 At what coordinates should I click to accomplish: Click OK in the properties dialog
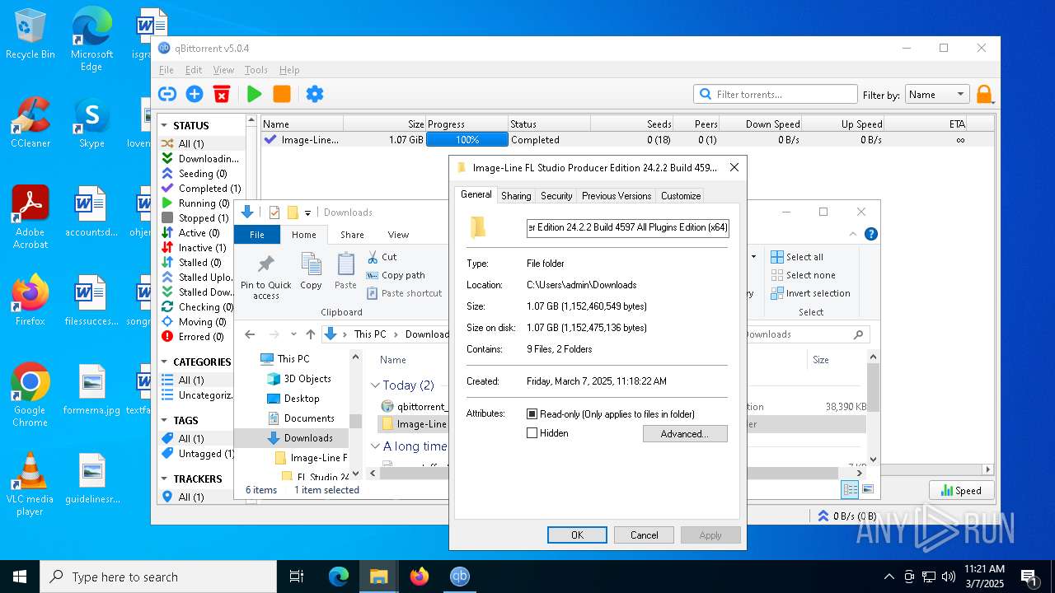coord(577,535)
